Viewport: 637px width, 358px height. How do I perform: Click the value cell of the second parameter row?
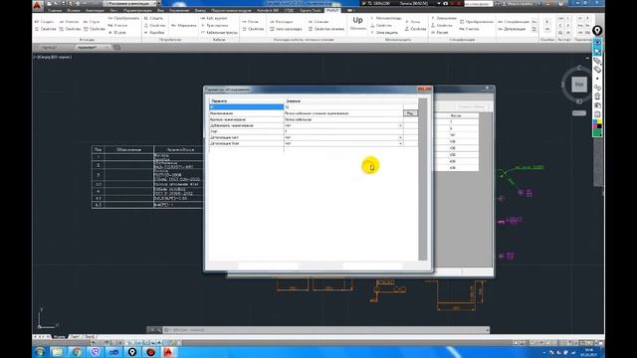coord(343,113)
